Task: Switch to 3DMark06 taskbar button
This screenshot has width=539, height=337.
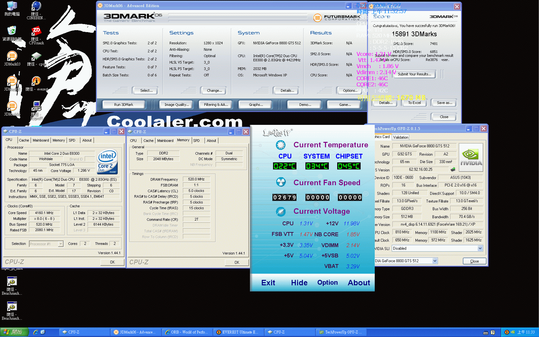Action: pyautogui.click(x=136, y=332)
